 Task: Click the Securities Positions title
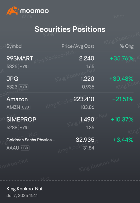(x=70, y=29)
